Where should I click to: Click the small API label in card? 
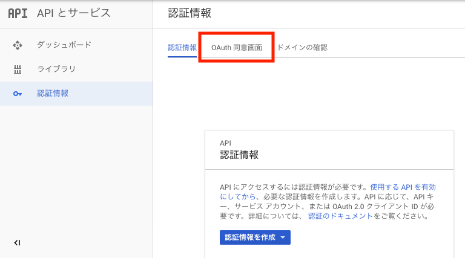[225, 143]
